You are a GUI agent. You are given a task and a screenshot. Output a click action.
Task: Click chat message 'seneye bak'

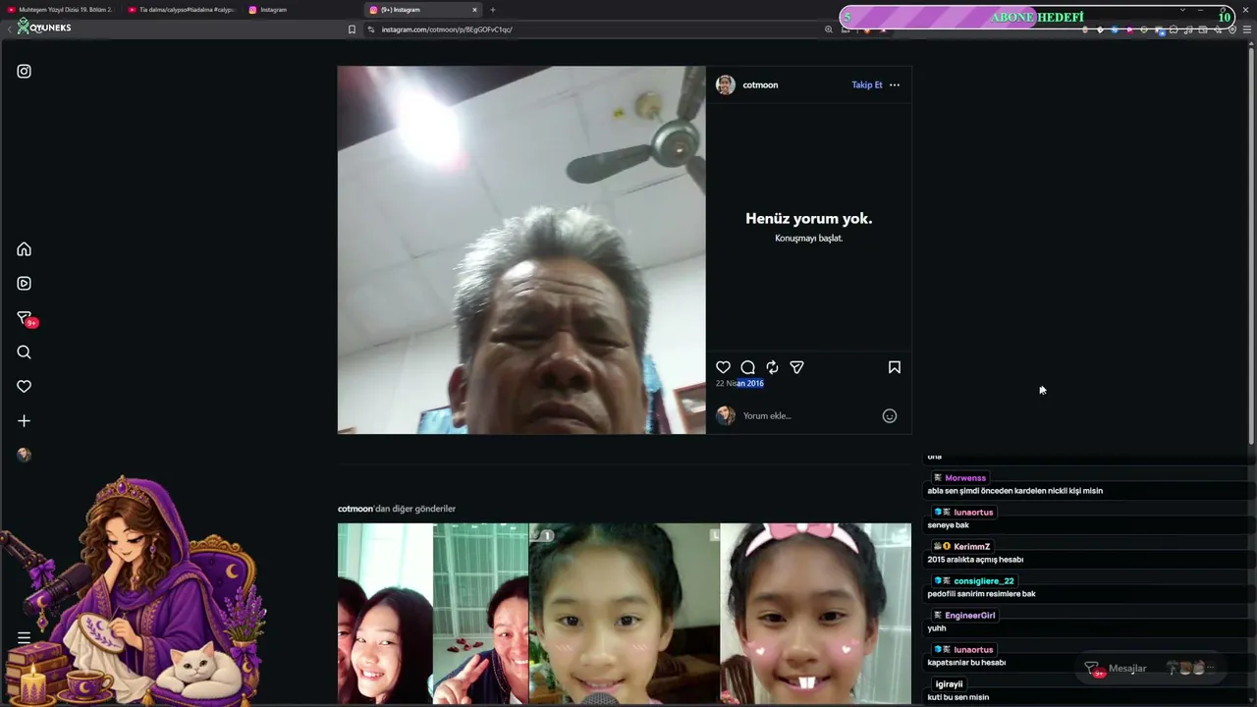click(949, 525)
